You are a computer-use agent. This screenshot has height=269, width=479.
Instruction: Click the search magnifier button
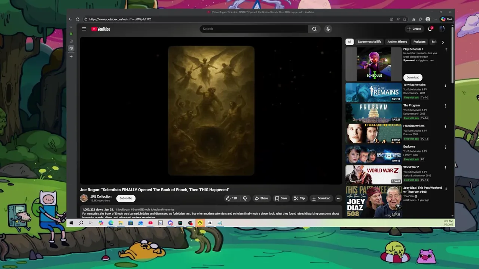point(314,29)
